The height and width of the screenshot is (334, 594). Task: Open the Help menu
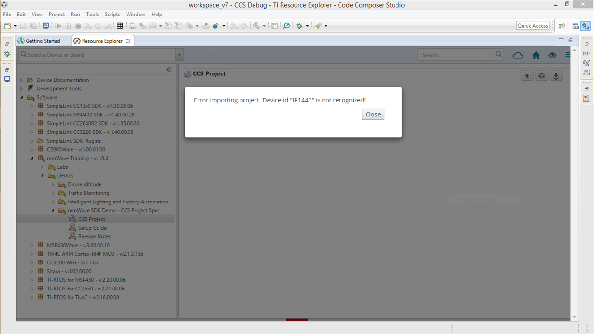pyautogui.click(x=156, y=15)
